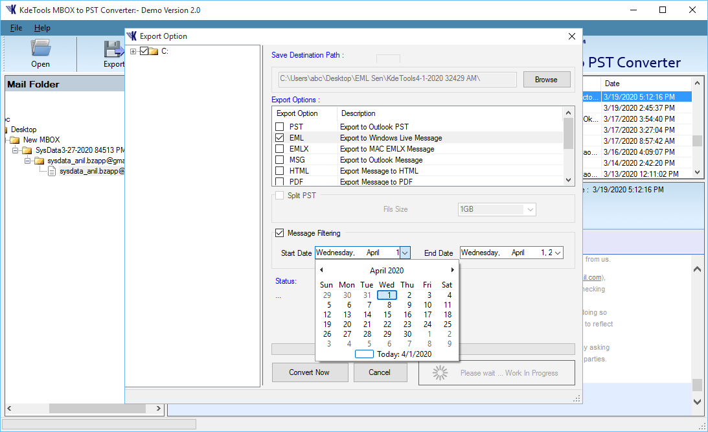This screenshot has width=708, height=432.
Task: Click the conversion progress bar
Action: click(x=423, y=349)
